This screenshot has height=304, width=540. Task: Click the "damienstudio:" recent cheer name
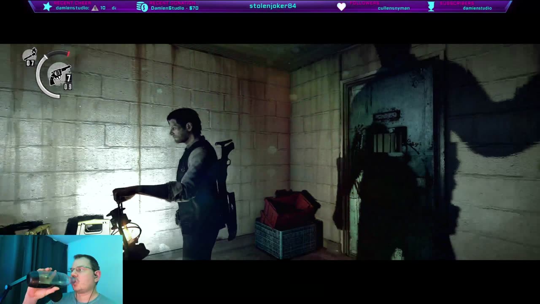(x=73, y=8)
